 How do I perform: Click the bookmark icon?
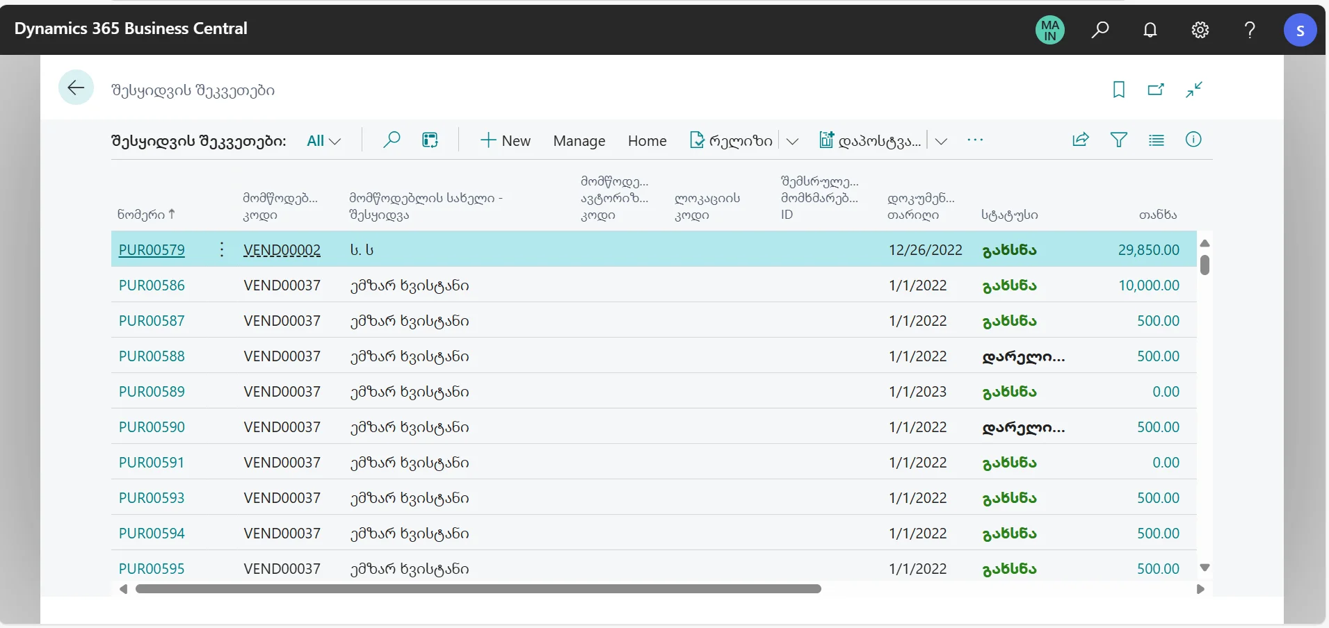click(1118, 90)
